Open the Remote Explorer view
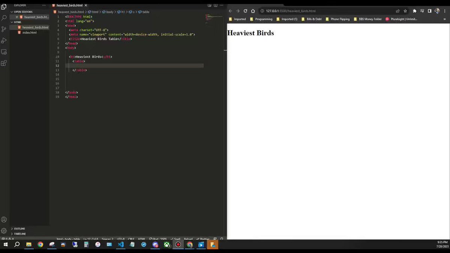Screen dimensions: 450x253 pyautogui.click(x=4, y=52)
